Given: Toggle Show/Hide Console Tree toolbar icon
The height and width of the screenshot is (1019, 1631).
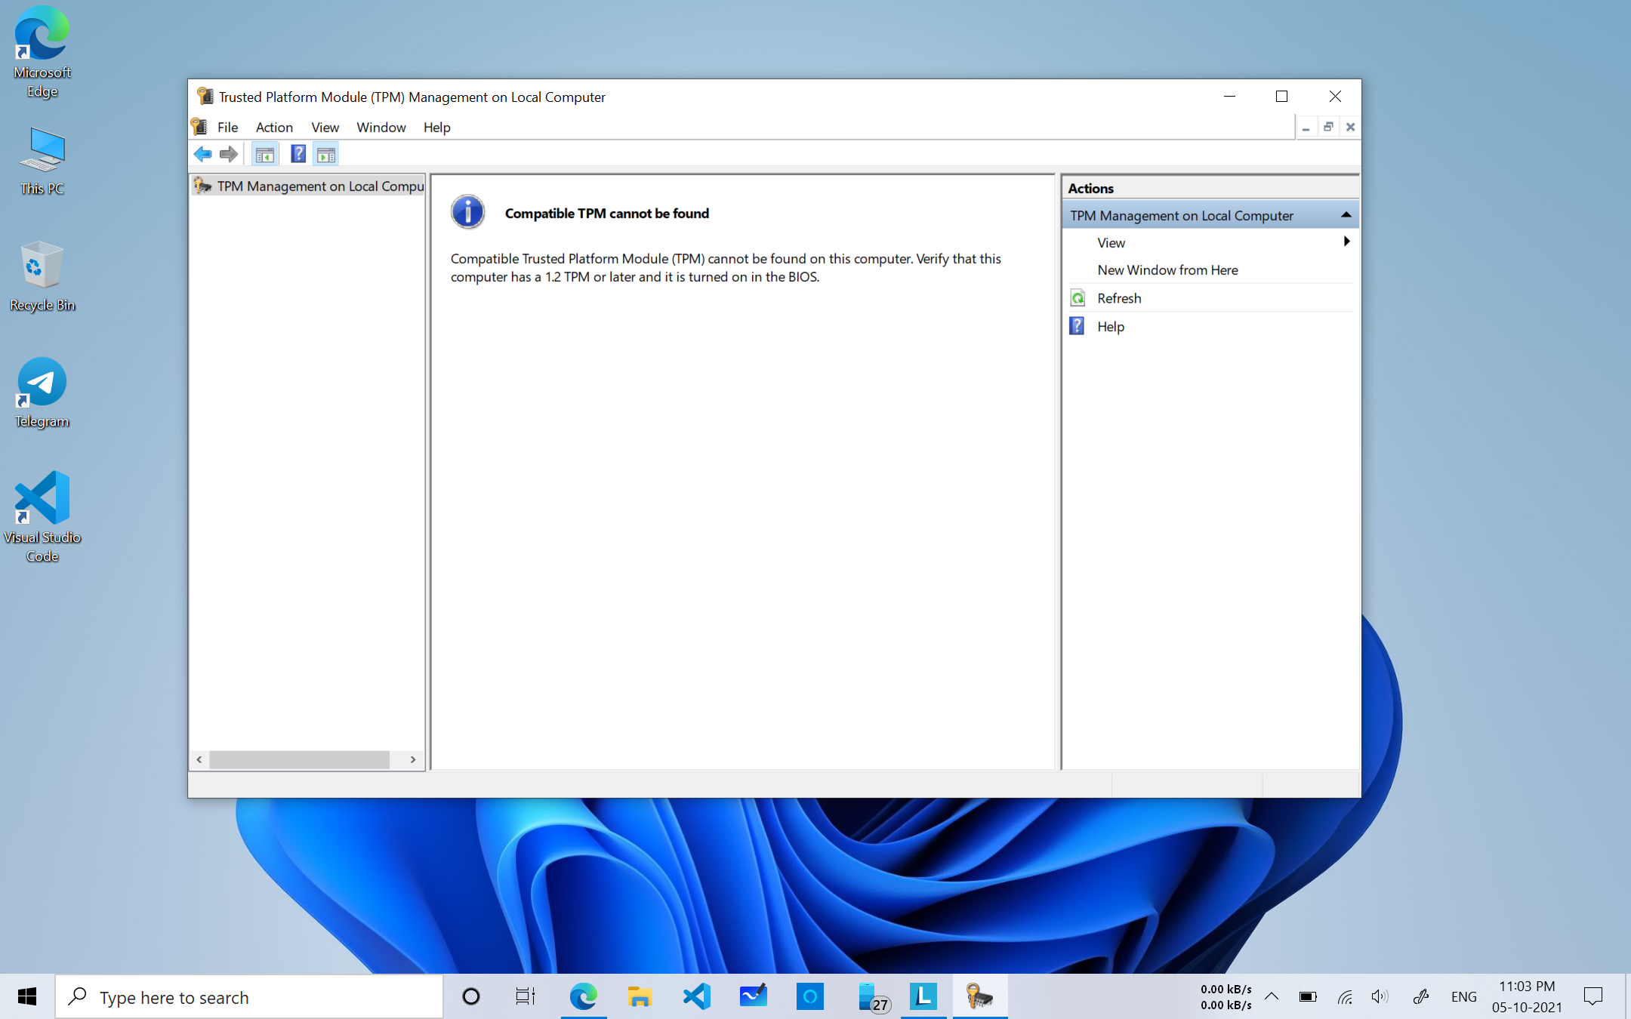Looking at the screenshot, I should point(264,155).
